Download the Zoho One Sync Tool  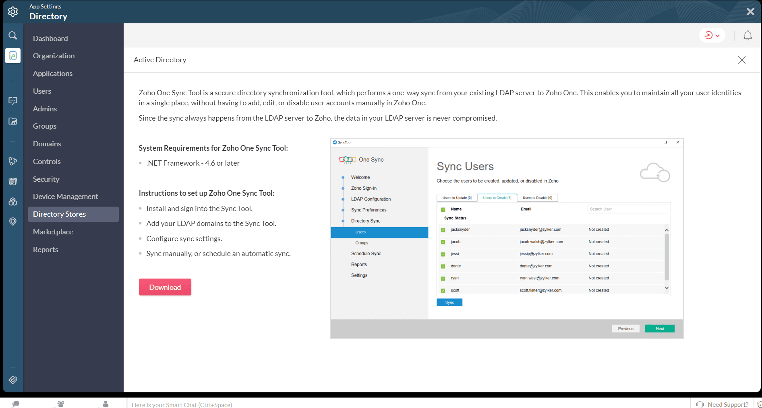[x=165, y=287]
